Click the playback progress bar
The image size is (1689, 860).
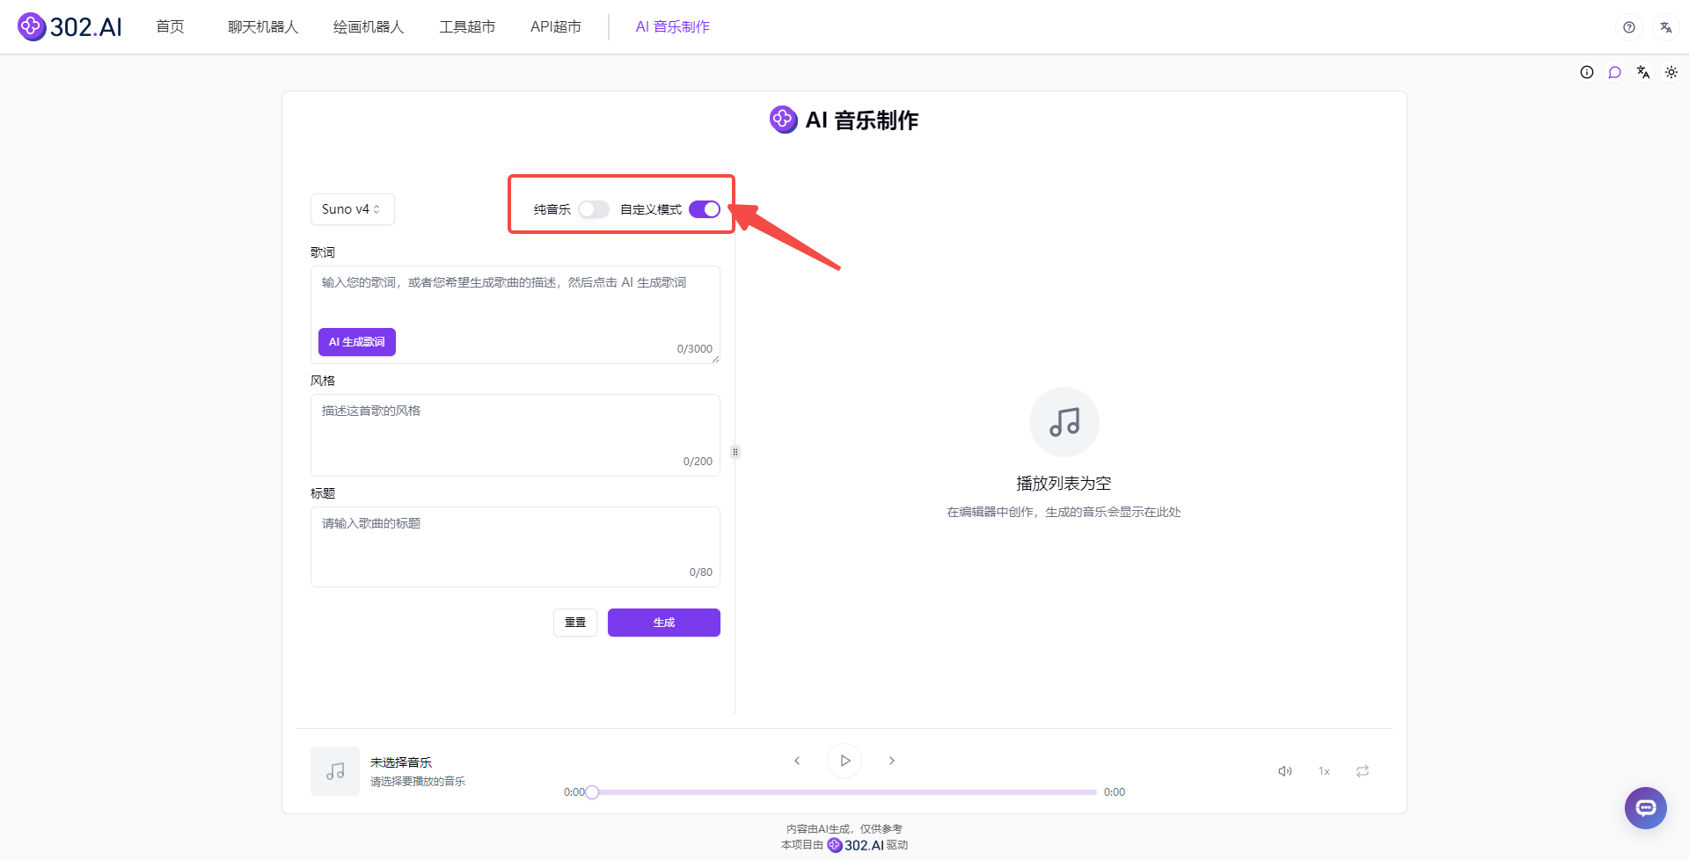844,792
